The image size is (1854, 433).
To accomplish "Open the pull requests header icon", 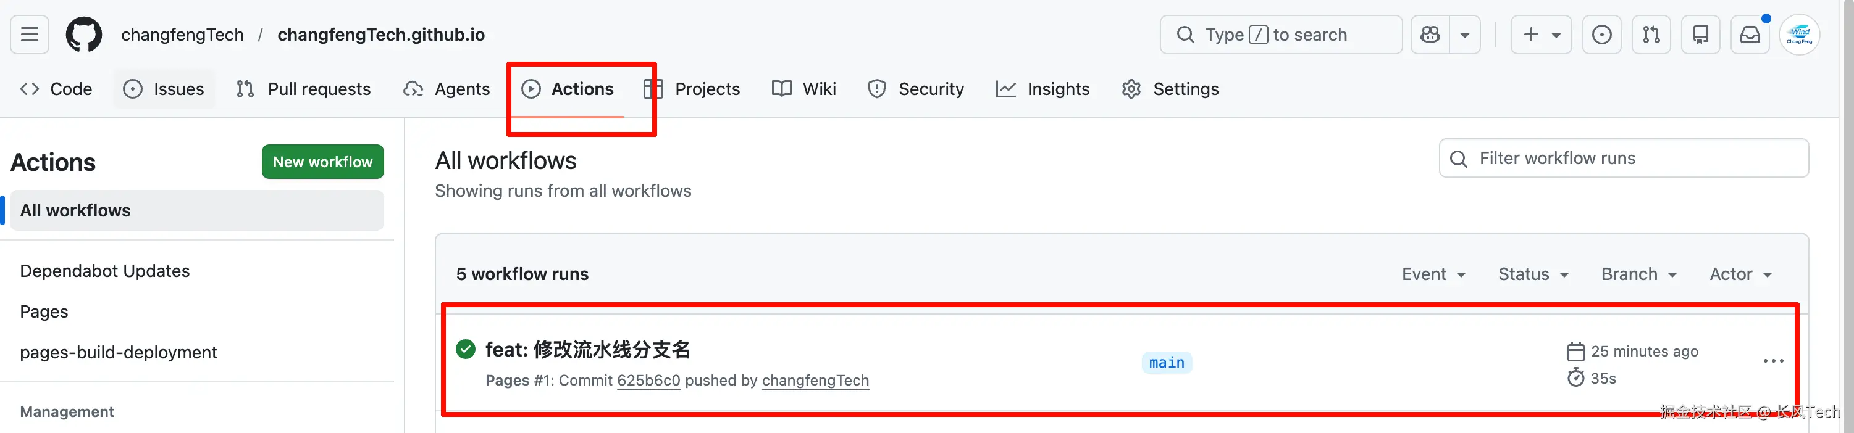I will [x=1651, y=35].
